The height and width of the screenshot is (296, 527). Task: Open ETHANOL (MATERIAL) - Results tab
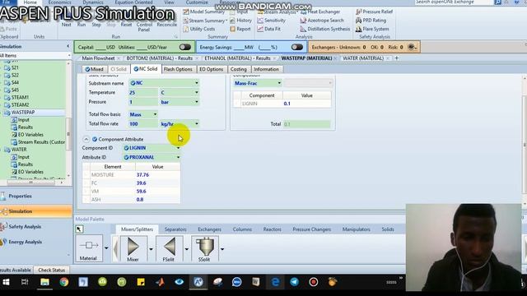[x=237, y=58]
